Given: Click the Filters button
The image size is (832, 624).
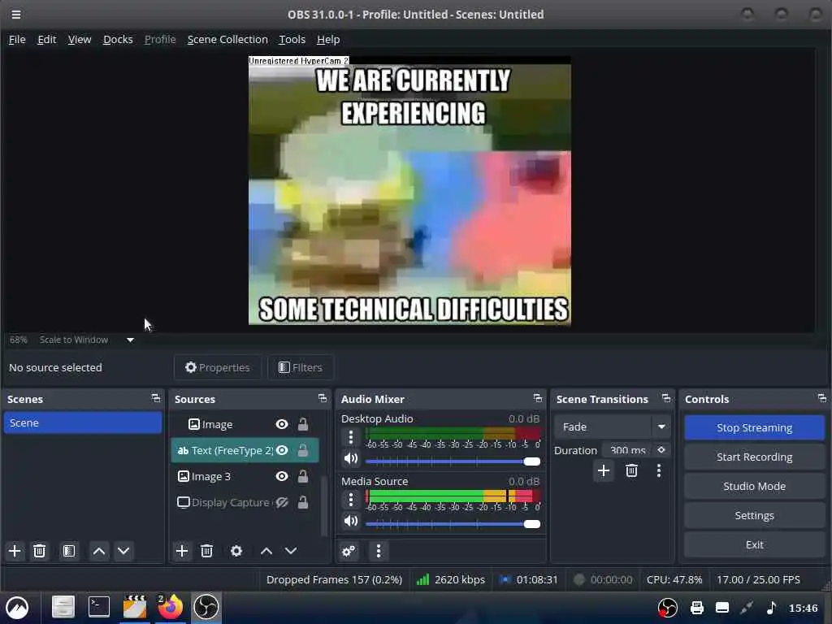Looking at the screenshot, I should coord(301,368).
